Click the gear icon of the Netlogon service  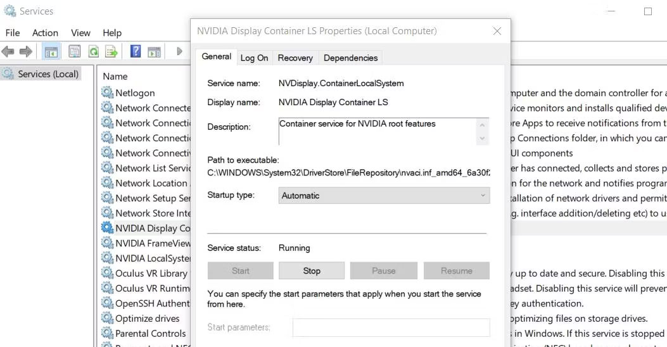tap(107, 92)
